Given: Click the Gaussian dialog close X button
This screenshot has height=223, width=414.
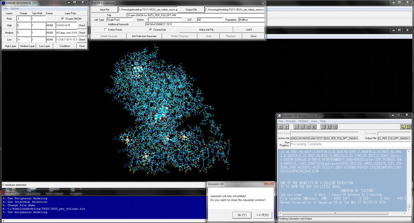Looking at the screenshot, I should point(269,183).
